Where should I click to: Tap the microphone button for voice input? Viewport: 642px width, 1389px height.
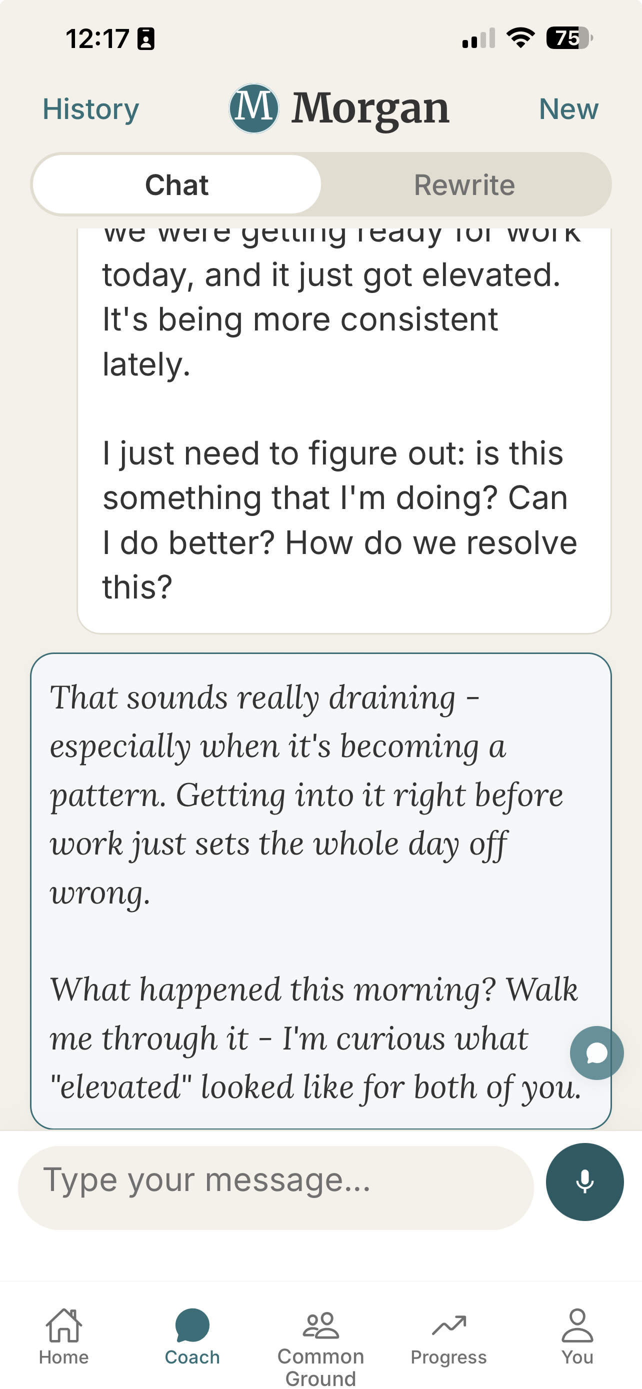point(584,1181)
